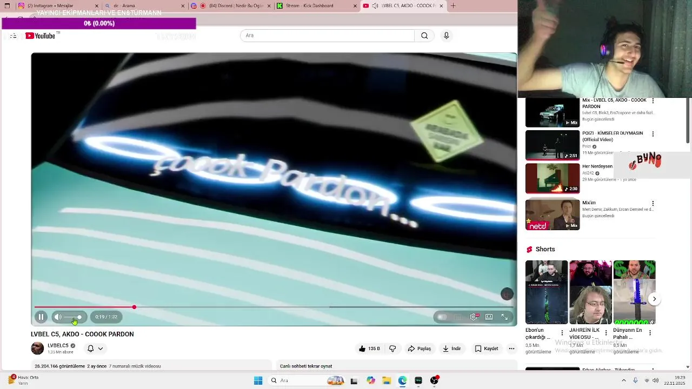Open the weather widget Hava: Orta

(23, 380)
